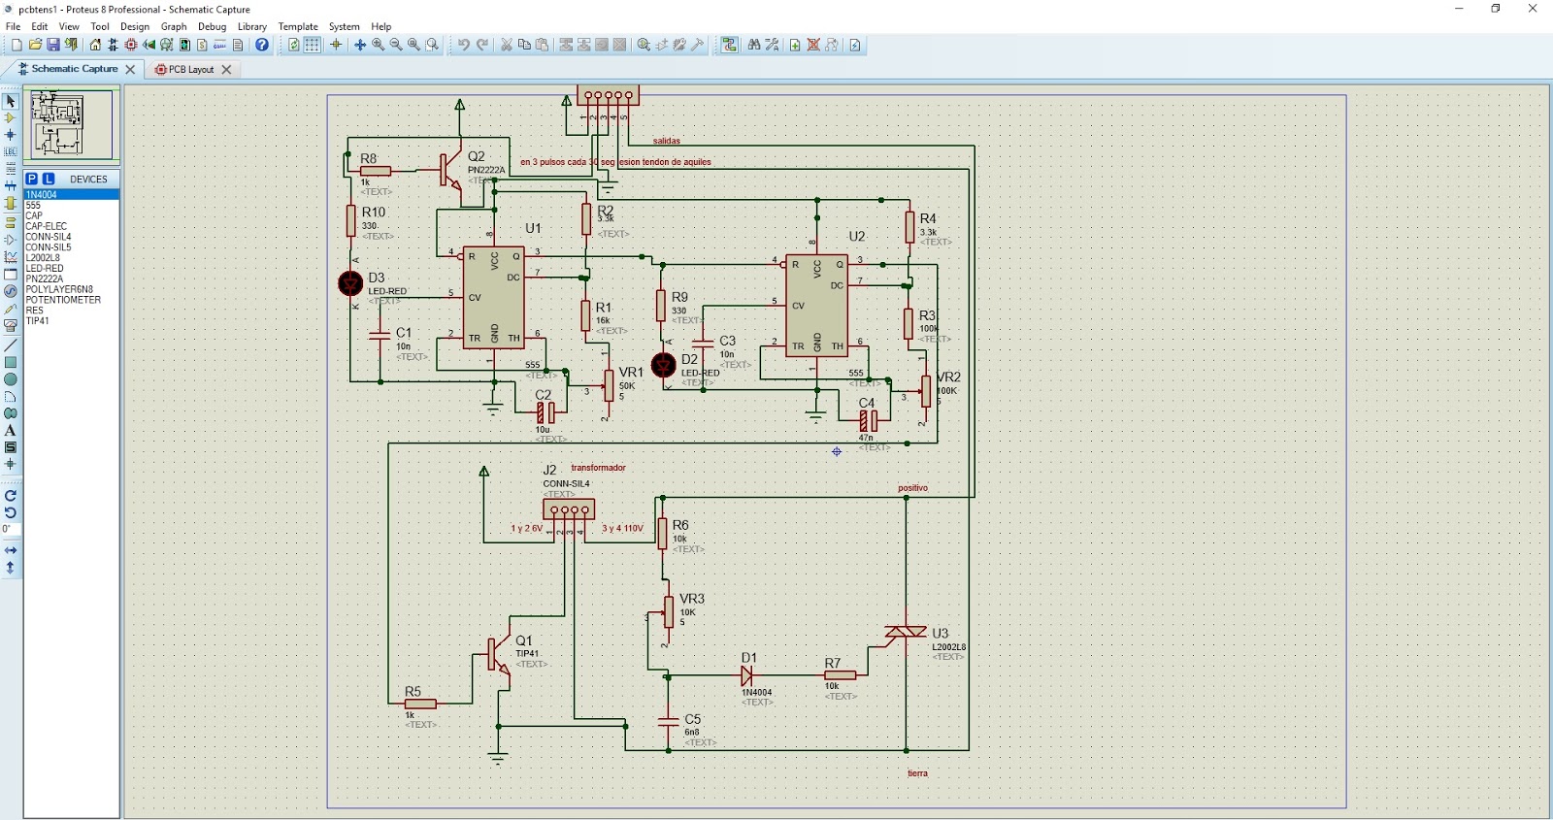This screenshot has width=1553, height=820.
Task: Close the PCB Layout tab
Action: click(x=226, y=69)
